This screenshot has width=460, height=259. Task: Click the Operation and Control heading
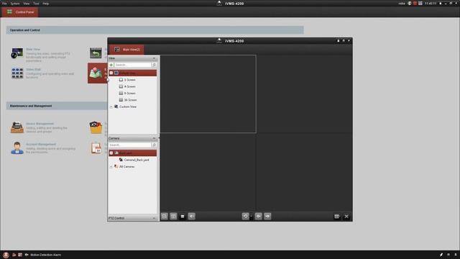tap(25, 30)
